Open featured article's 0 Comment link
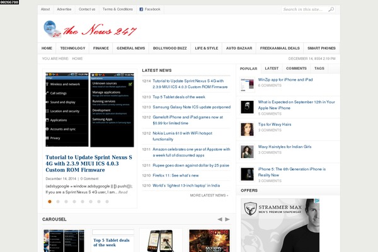Image resolution: width=378 pixels, height=252 pixels. (x=89, y=179)
